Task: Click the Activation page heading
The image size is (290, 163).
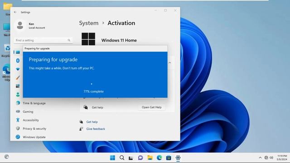Action: [121, 23]
